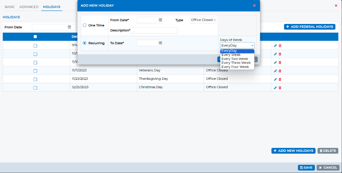Viewport: 342px width, 173px height.
Task: Edit the 9/4 holiday row pencil icon
Action: 275,46
